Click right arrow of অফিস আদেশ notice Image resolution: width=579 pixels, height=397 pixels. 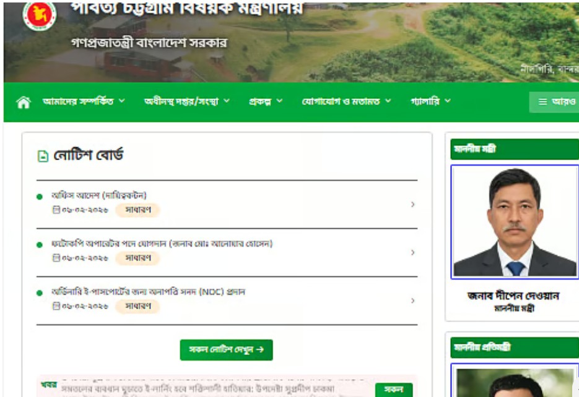pyautogui.click(x=412, y=204)
